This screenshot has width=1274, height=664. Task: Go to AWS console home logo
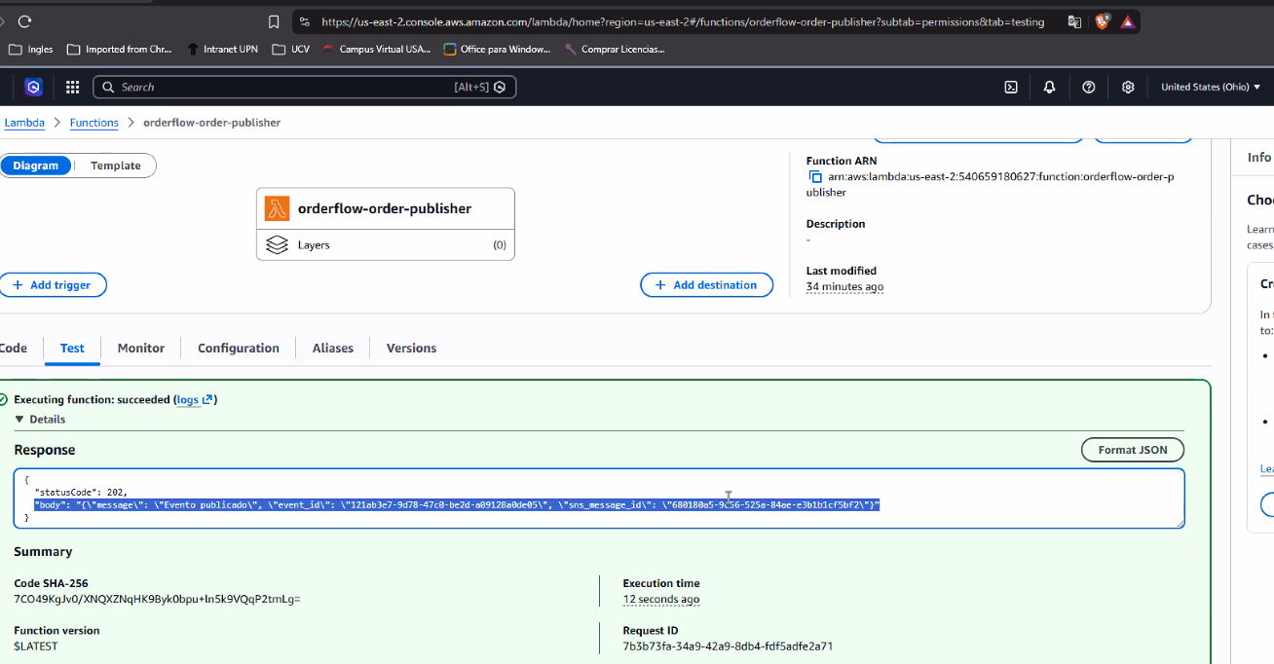tap(34, 87)
